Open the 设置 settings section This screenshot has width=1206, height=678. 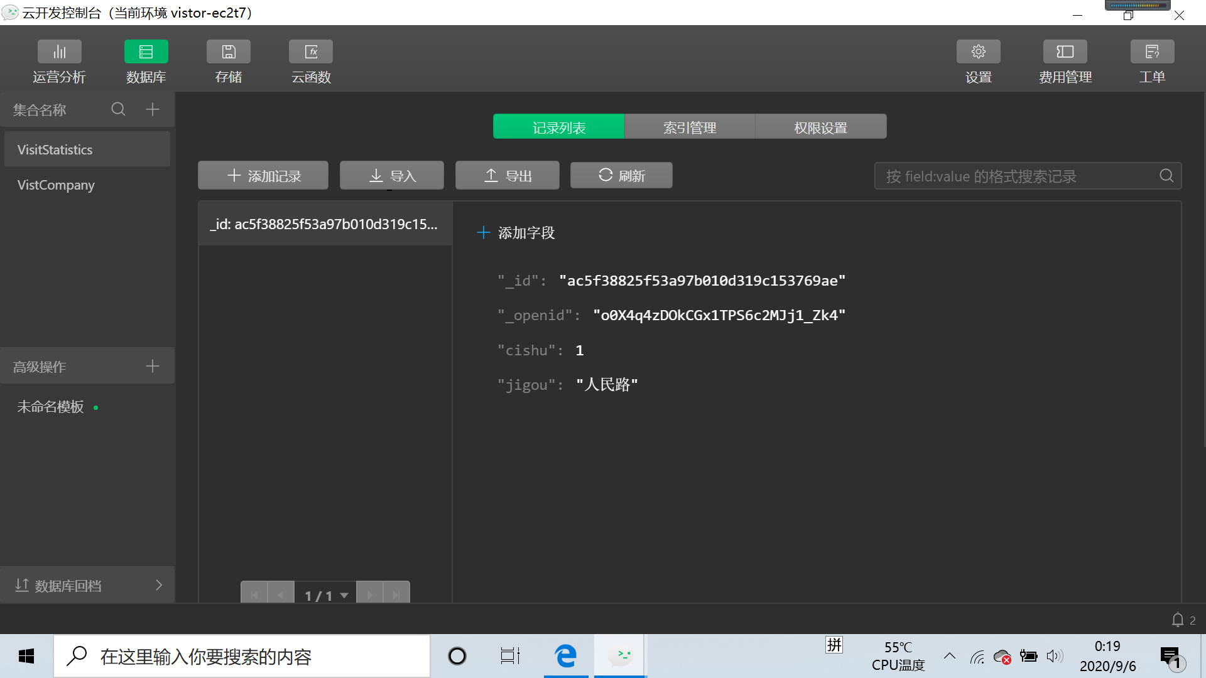click(x=978, y=62)
